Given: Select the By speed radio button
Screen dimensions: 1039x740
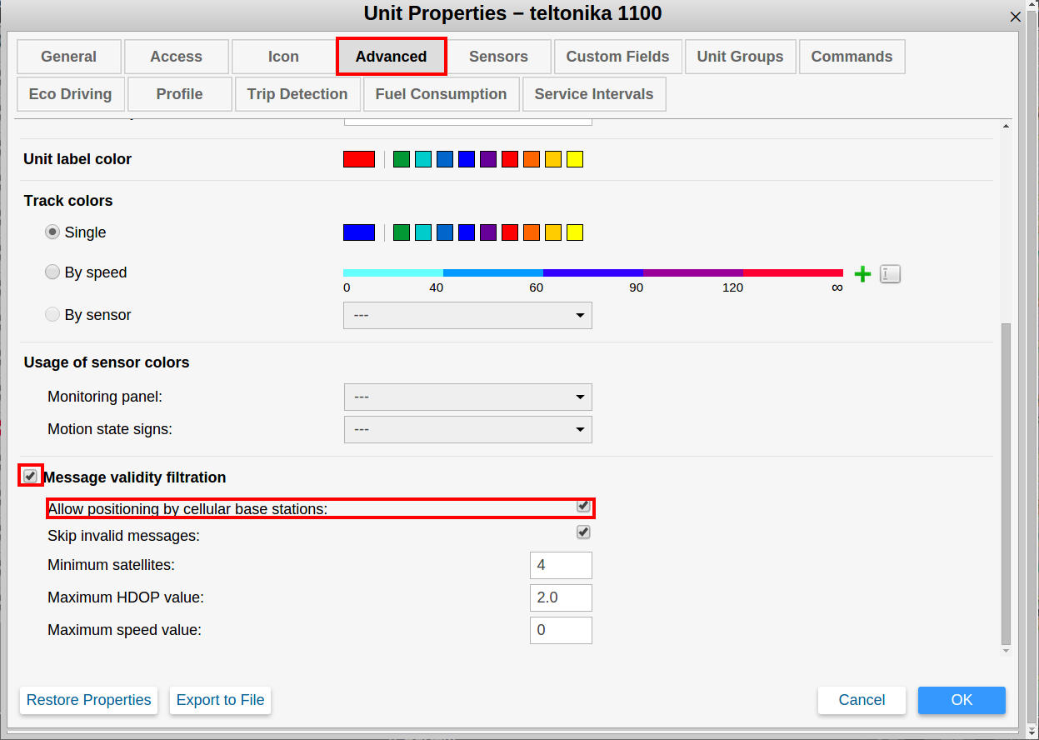Looking at the screenshot, I should coord(52,272).
